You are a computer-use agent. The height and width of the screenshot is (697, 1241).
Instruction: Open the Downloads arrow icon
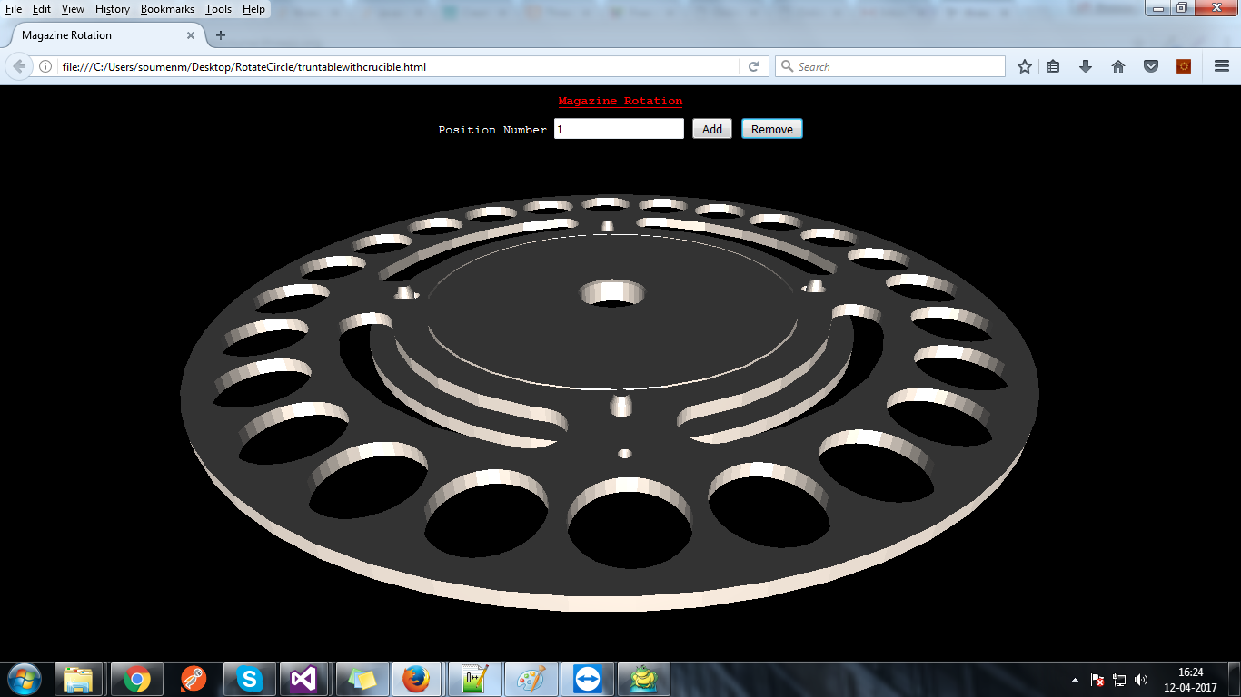tap(1086, 66)
